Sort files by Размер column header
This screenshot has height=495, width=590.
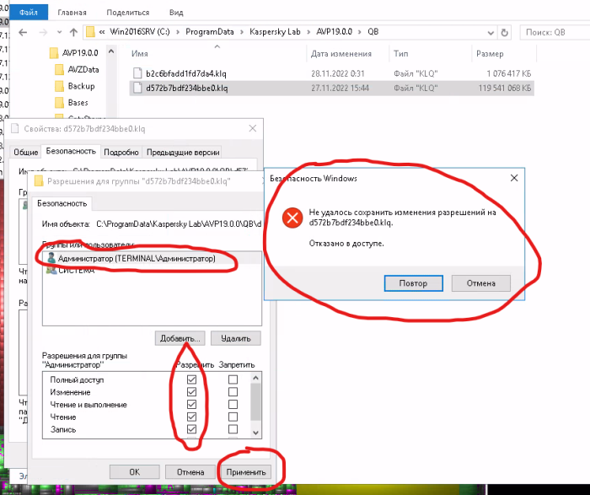click(x=490, y=54)
